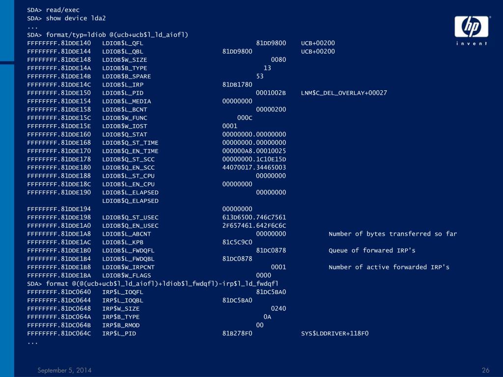This screenshot has height=377, width=503.
Task: Click the 'read/exec' command line
Action: tap(53, 10)
